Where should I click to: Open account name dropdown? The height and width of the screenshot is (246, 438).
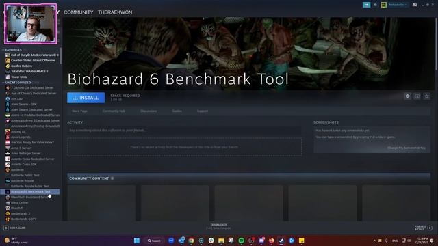coord(398,5)
